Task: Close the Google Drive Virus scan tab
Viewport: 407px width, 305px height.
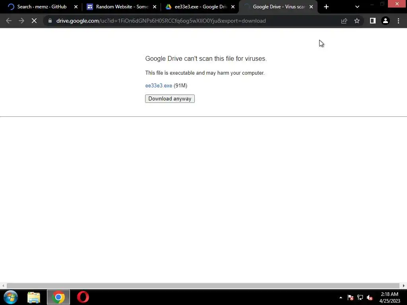Action: [x=311, y=7]
